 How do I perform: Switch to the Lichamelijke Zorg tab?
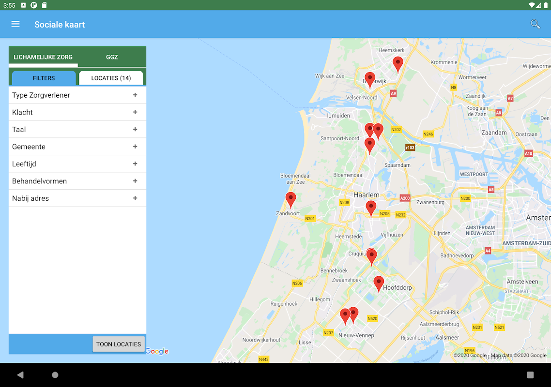click(43, 57)
